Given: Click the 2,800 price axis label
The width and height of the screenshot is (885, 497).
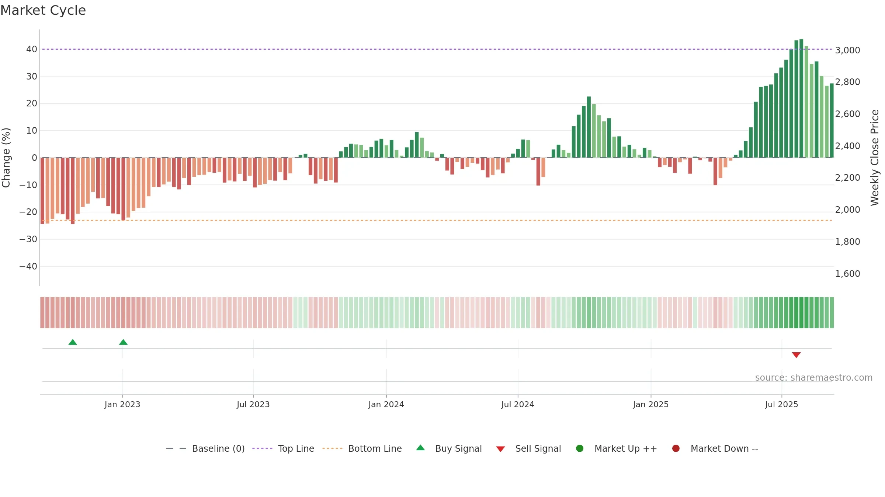Looking at the screenshot, I should pyautogui.click(x=848, y=82).
